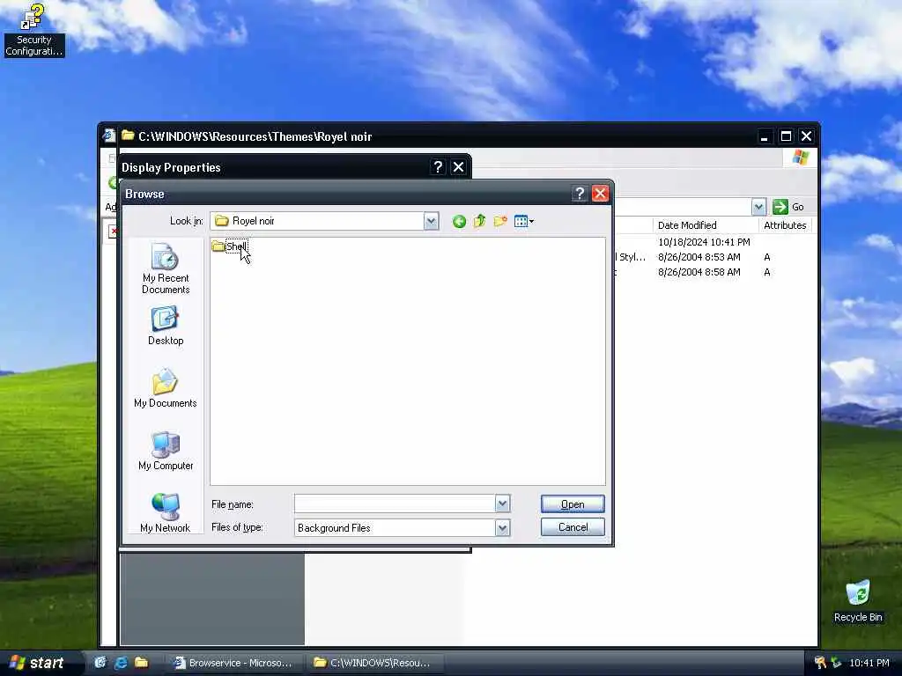Screen dimensions: 902x676
Task: Click the first Quick Launch icon
Action: (100, 663)
